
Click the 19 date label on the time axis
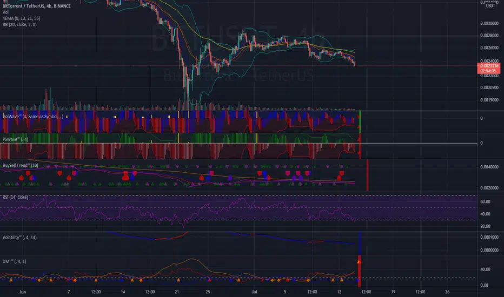(393, 292)
